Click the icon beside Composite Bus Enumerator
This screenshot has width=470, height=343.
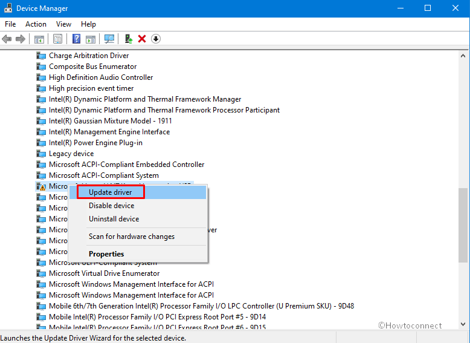(x=41, y=67)
